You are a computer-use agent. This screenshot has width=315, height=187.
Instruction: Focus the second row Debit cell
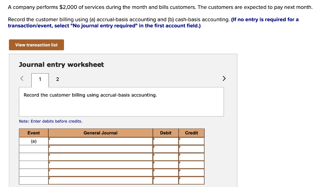coord(166,149)
